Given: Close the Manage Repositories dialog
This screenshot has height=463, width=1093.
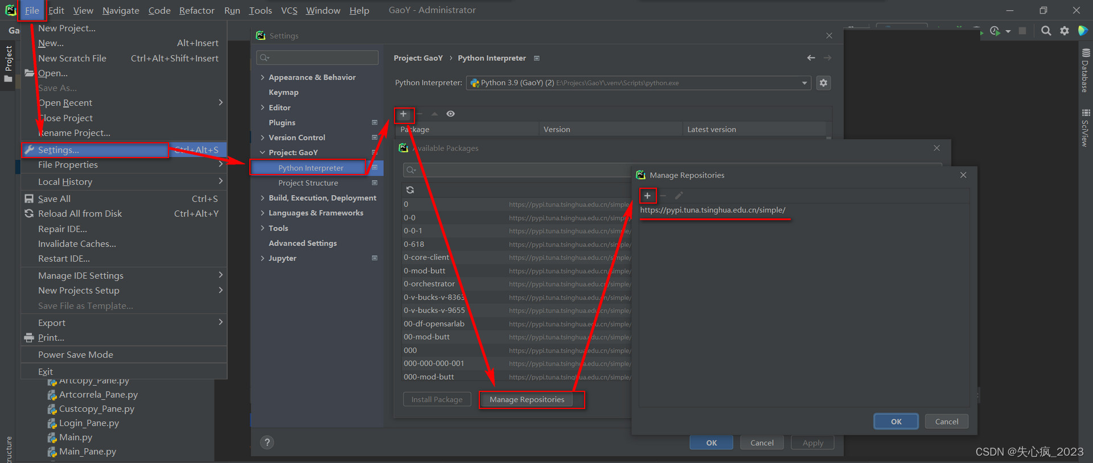Looking at the screenshot, I should (x=963, y=175).
